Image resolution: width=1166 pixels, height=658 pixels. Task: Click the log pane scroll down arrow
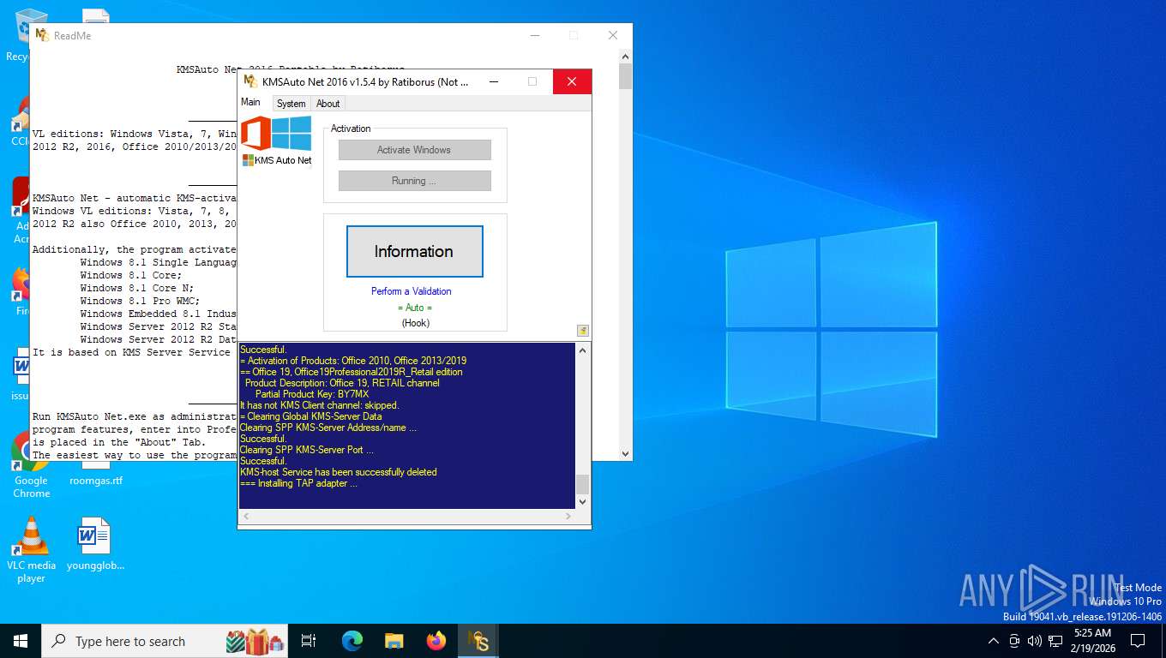coord(583,501)
